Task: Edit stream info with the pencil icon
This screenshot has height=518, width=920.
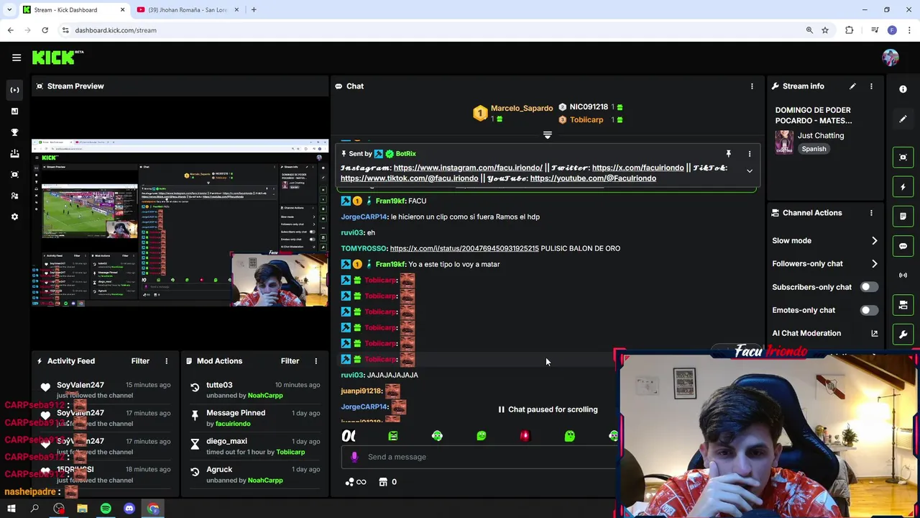Action: coord(852,86)
